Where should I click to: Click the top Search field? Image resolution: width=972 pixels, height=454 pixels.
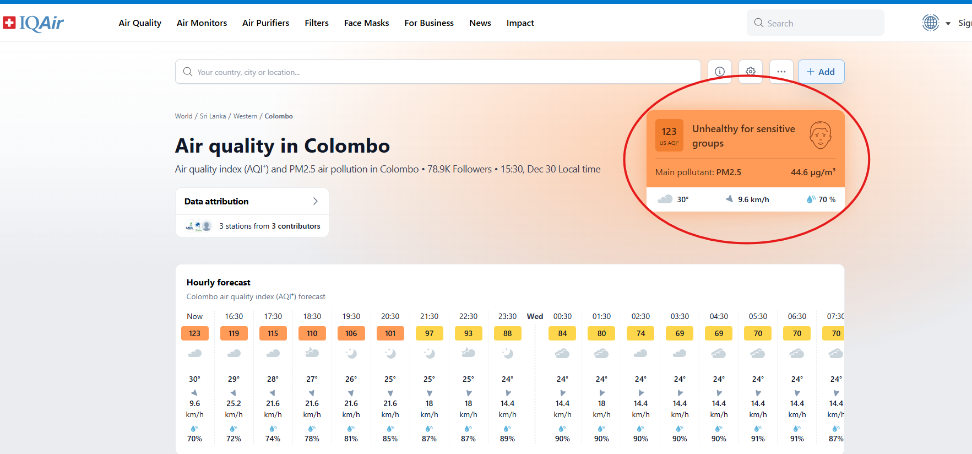coord(816,23)
